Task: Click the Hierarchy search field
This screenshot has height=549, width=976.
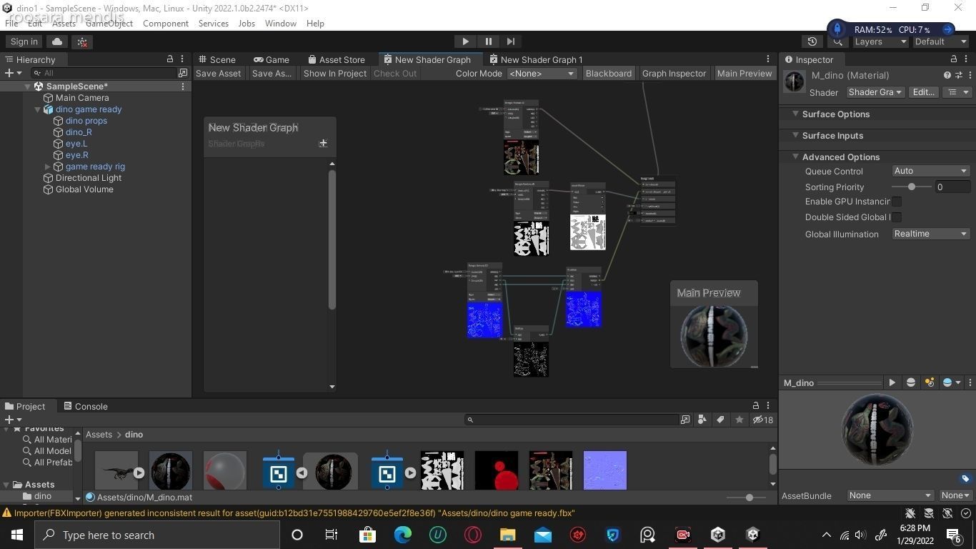Action: coord(104,73)
